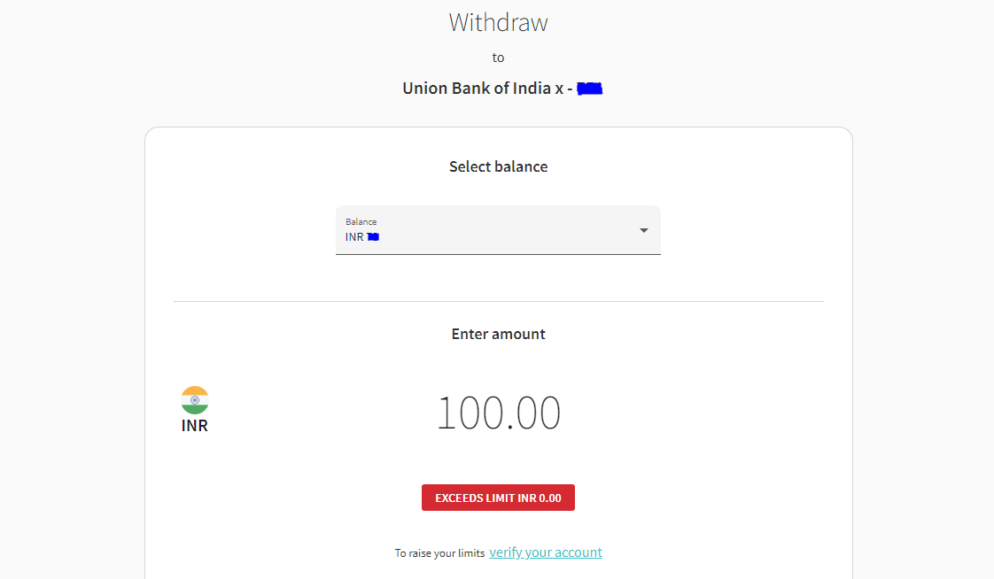Open the verify your account link

546,552
